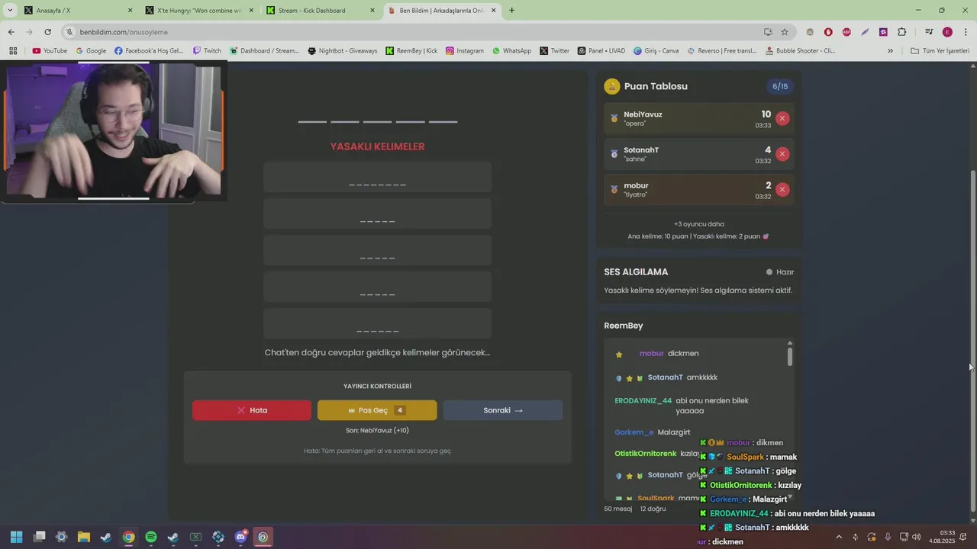Click the Pas Geç skip button
Image resolution: width=977 pixels, height=549 pixels.
(377, 410)
